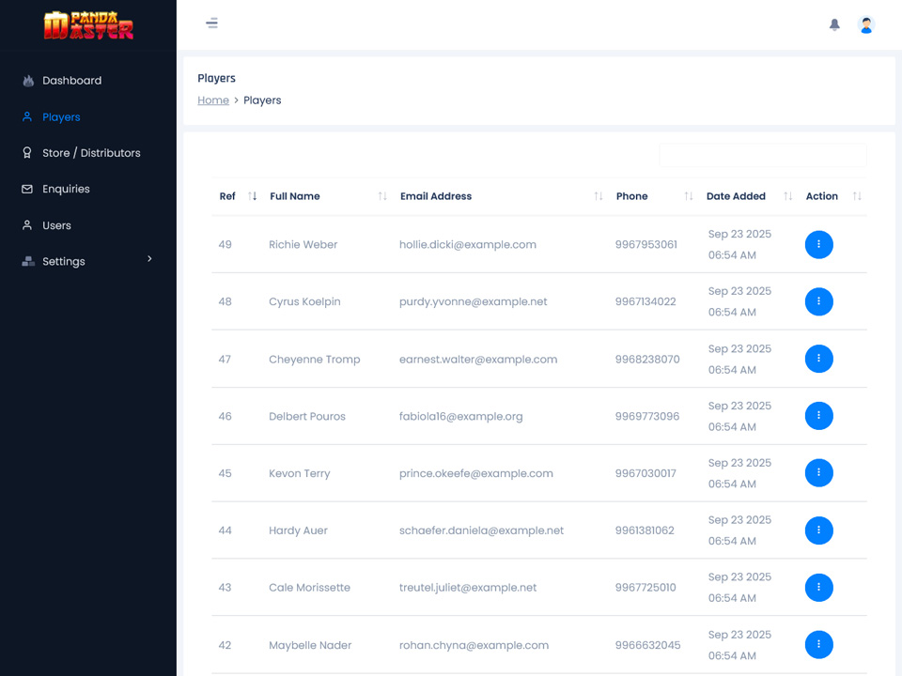The image size is (902, 676).
Task: Open action menu for Kevon Terry
Action: click(818, 473)
